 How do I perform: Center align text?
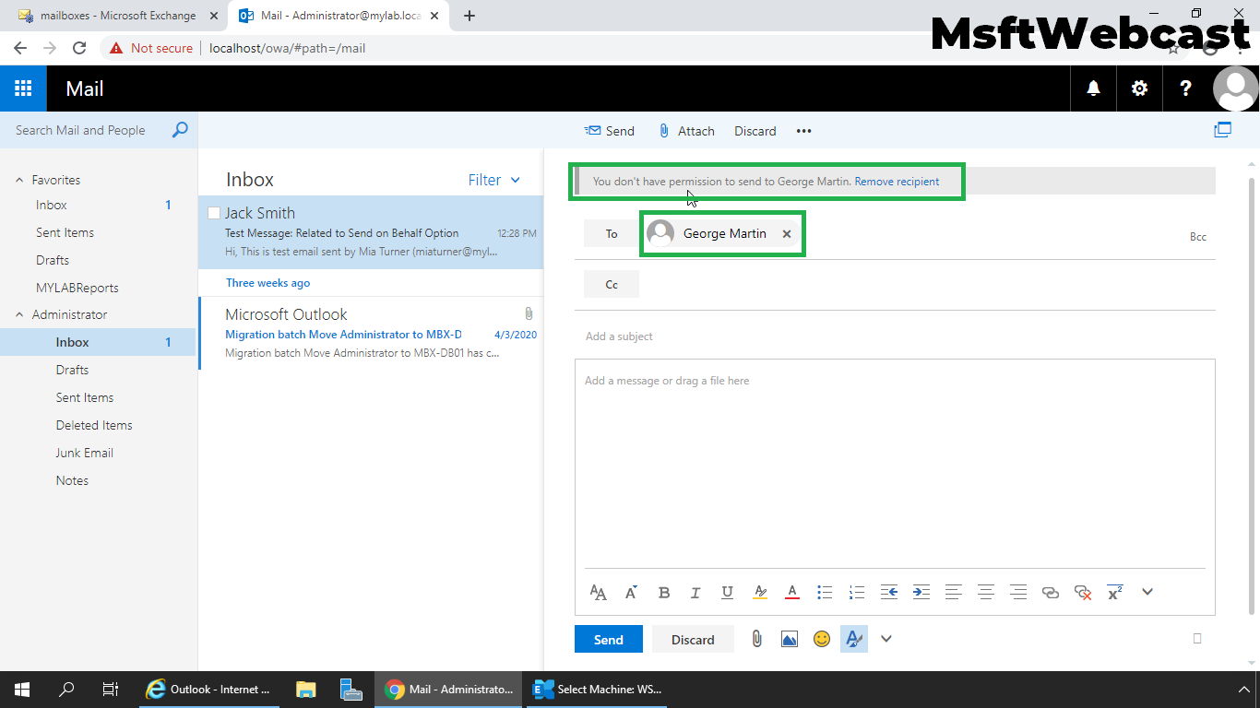(x=986, y=593)
